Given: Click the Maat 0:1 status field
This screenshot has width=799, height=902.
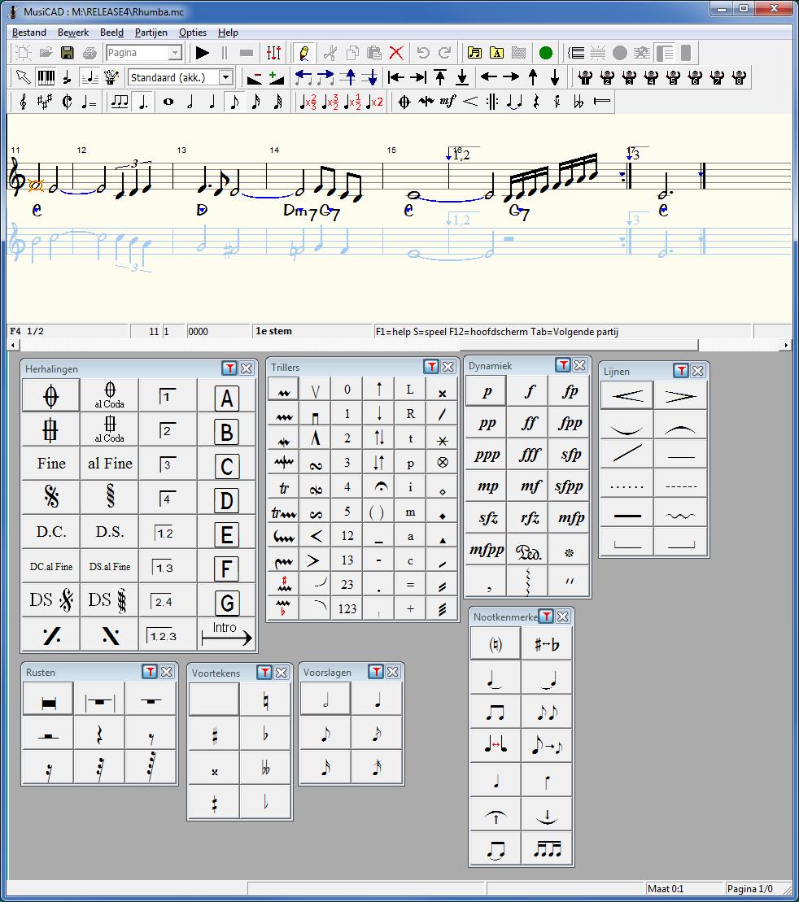Looking at the screenshot, I should 683,889.
